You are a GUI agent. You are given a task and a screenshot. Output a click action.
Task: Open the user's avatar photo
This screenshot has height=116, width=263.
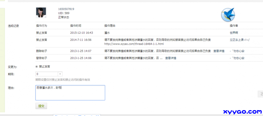[41, 13]
